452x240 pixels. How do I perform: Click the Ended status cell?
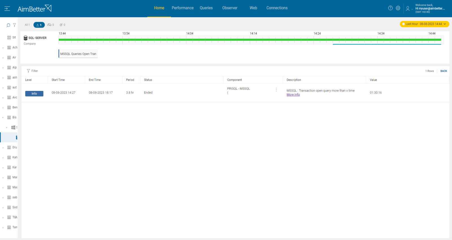(x=148, y=93)
